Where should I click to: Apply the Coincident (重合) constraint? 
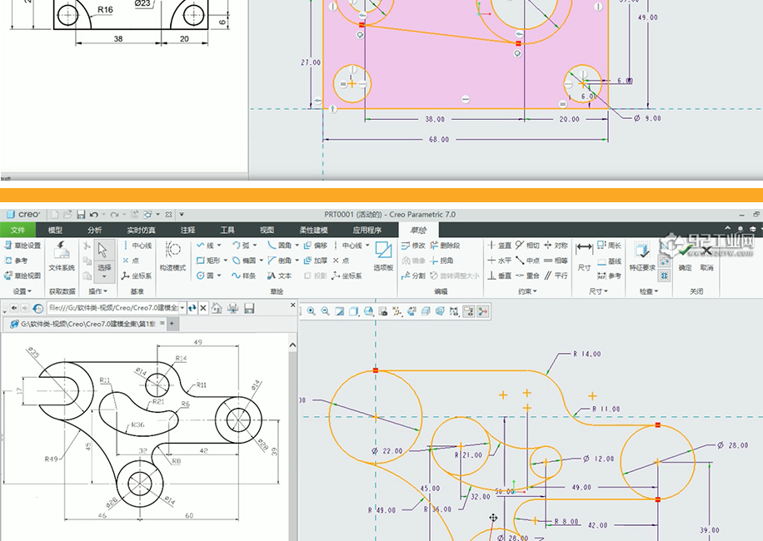pos(527,275)
